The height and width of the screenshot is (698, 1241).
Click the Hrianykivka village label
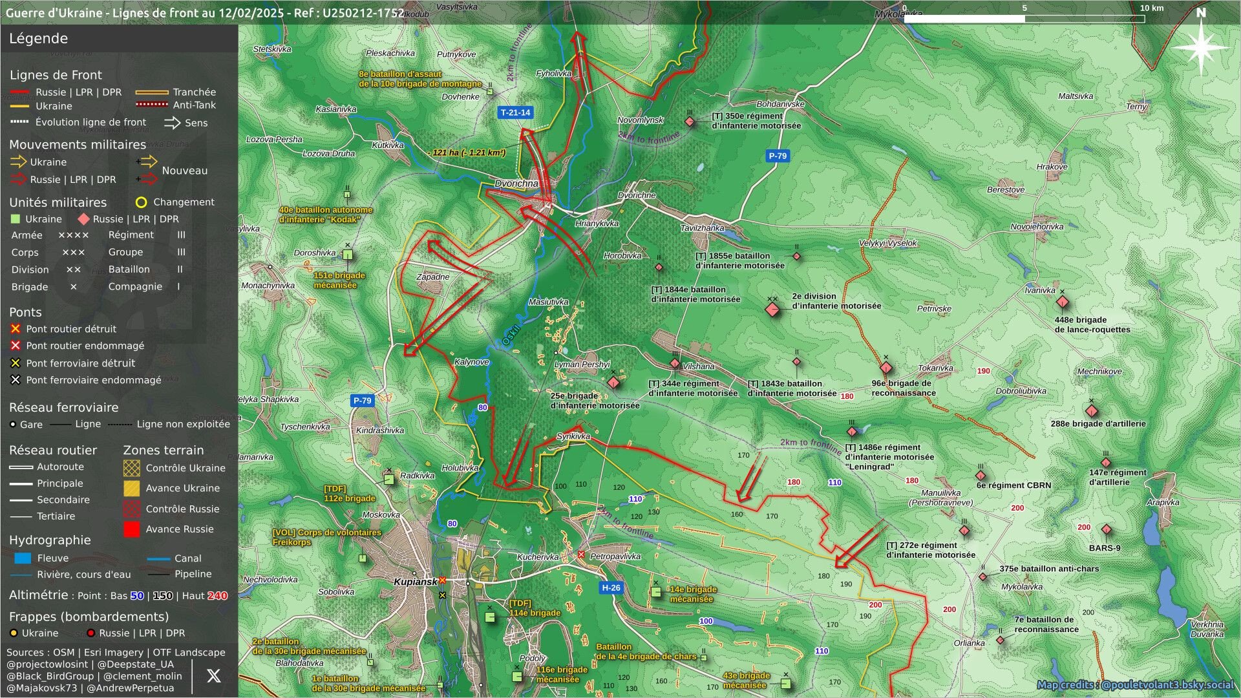pos(597,223)
